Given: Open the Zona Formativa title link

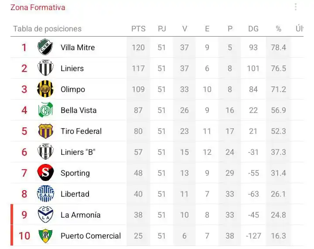Looking at the screenshot, I should pyautogui.click(x=38, y=7).
